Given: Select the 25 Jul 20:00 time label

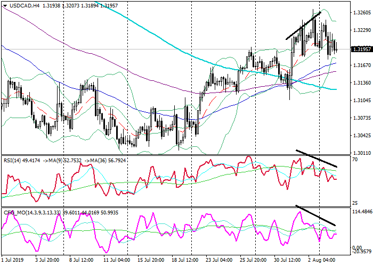Looking at the screenshot, I should (x=253, y=260).
